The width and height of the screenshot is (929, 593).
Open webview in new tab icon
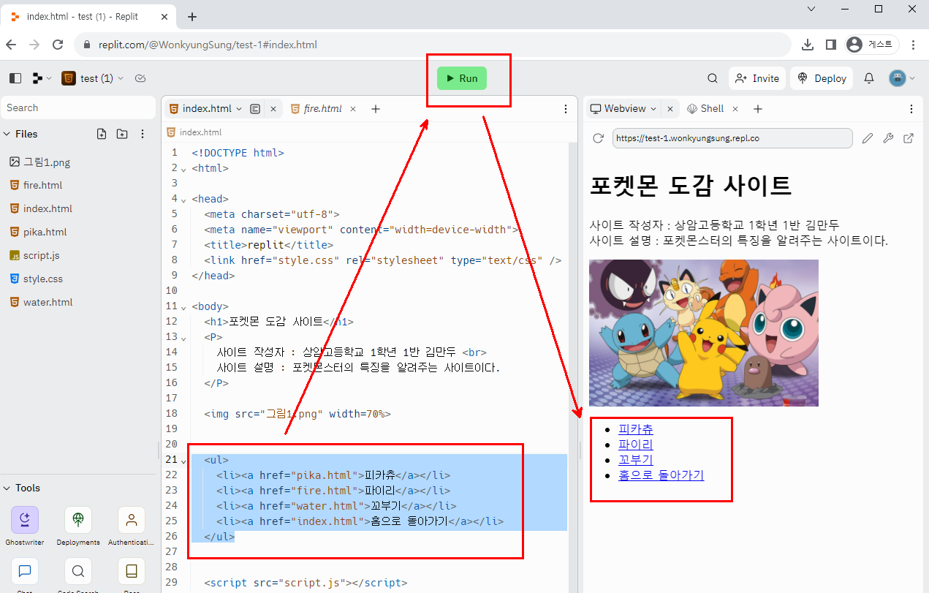[x=909, y=138]
